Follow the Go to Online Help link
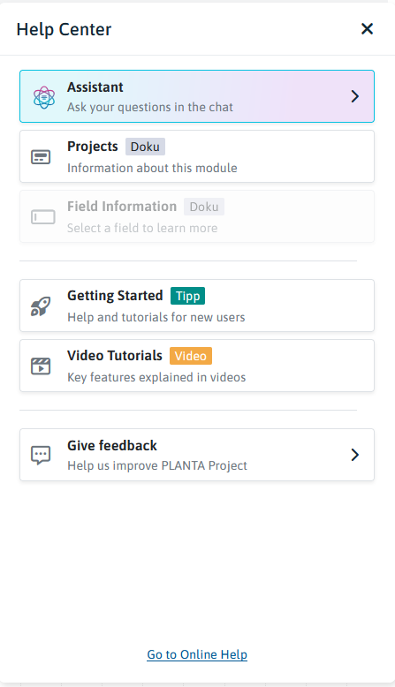This screenshot has height=687, width=395. click(197, 654)
